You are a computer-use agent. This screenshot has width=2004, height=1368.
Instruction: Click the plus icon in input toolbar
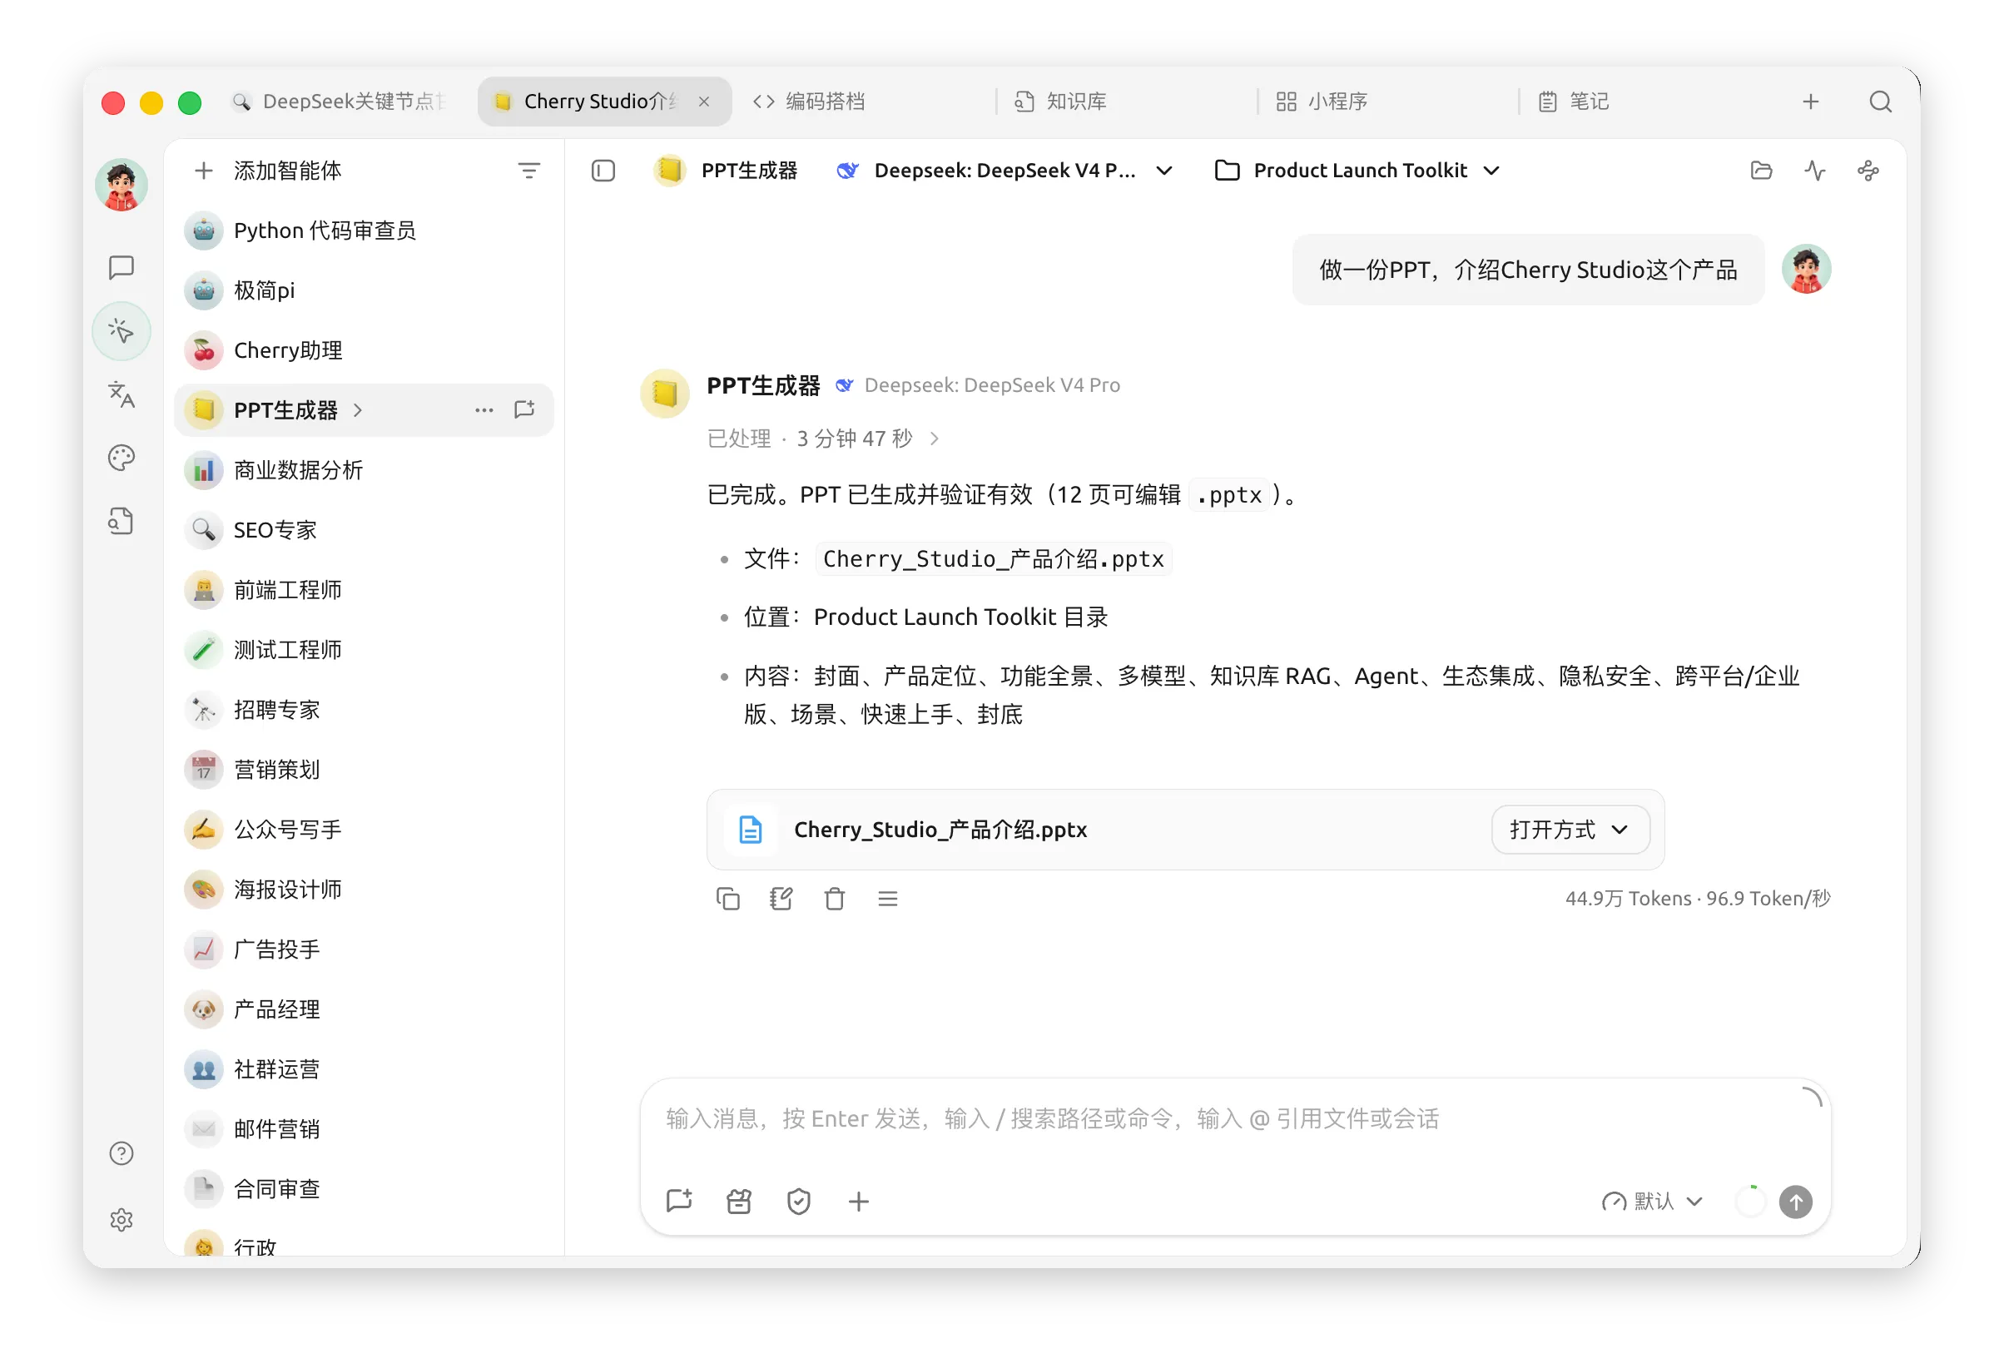[859, 1202]
